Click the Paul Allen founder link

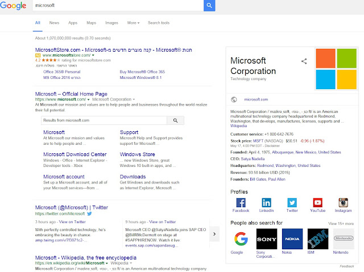[x=277, y=179]
